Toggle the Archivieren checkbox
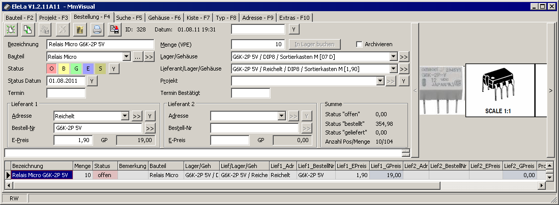The width and height of the screenshot is (559, 205). pos(359,45)
